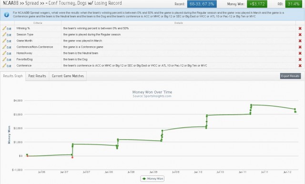Click the Jul 09 x-axis label
305x184 pixels.
[x=176, y=172]
